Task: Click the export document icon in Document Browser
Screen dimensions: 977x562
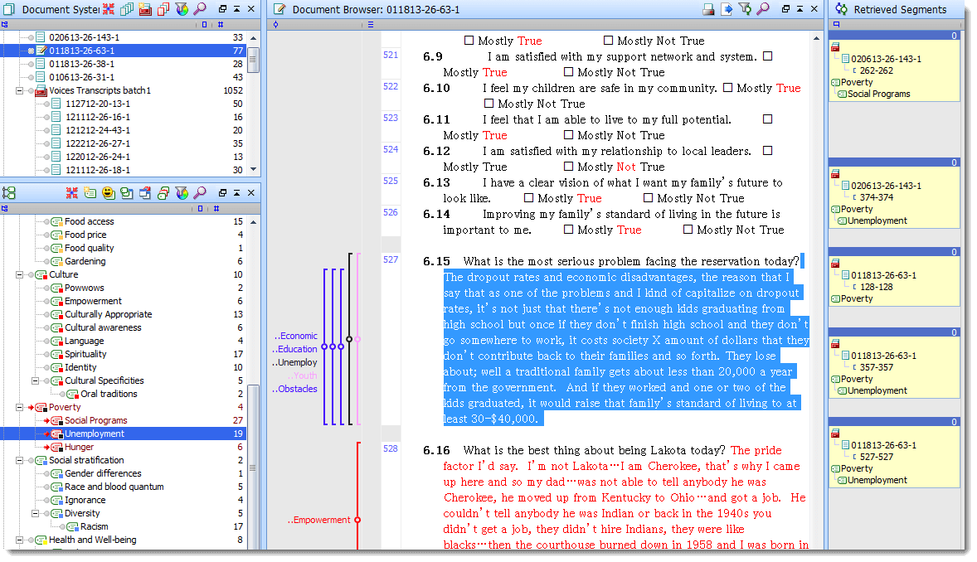Action: 727,9
